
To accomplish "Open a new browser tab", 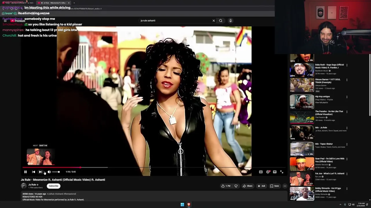I will 74,3.
